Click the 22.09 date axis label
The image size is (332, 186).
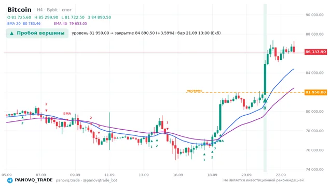(281, 175)
